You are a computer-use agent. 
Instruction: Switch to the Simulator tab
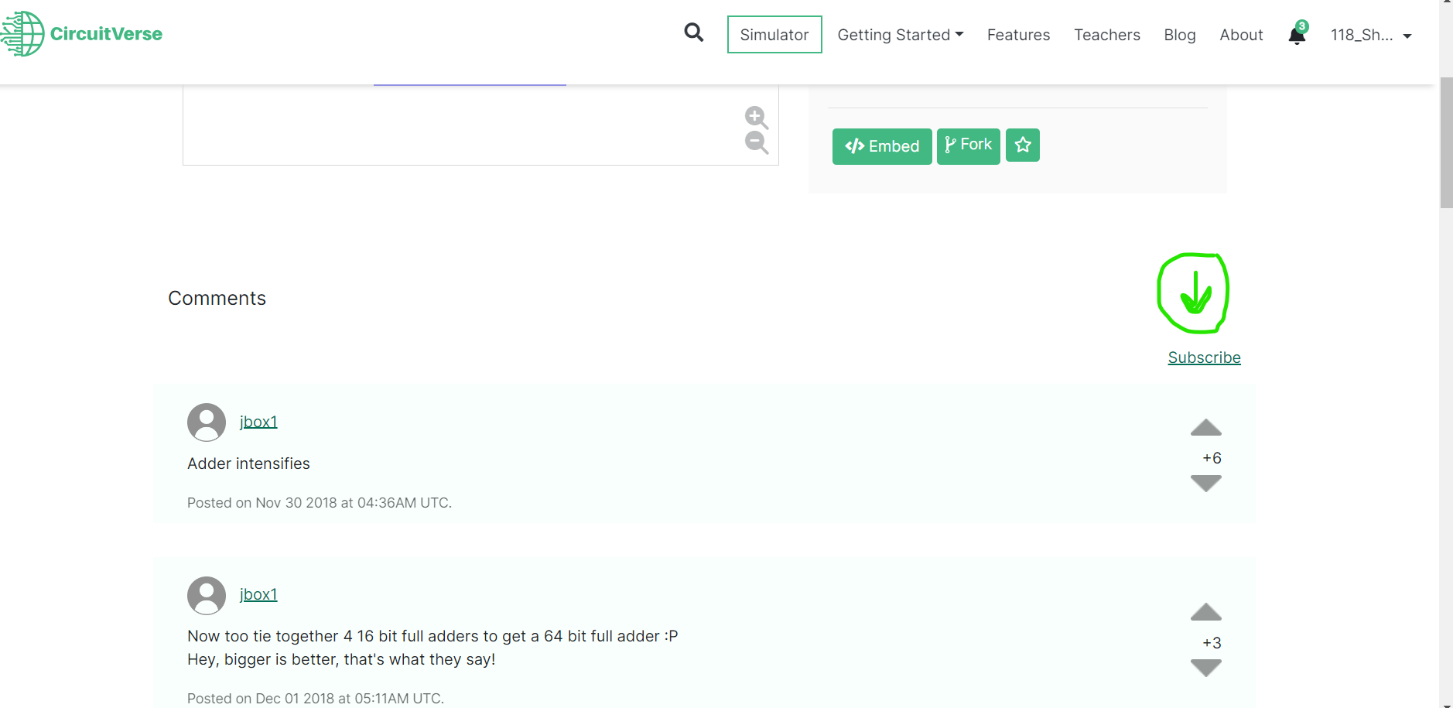(774, 34)
